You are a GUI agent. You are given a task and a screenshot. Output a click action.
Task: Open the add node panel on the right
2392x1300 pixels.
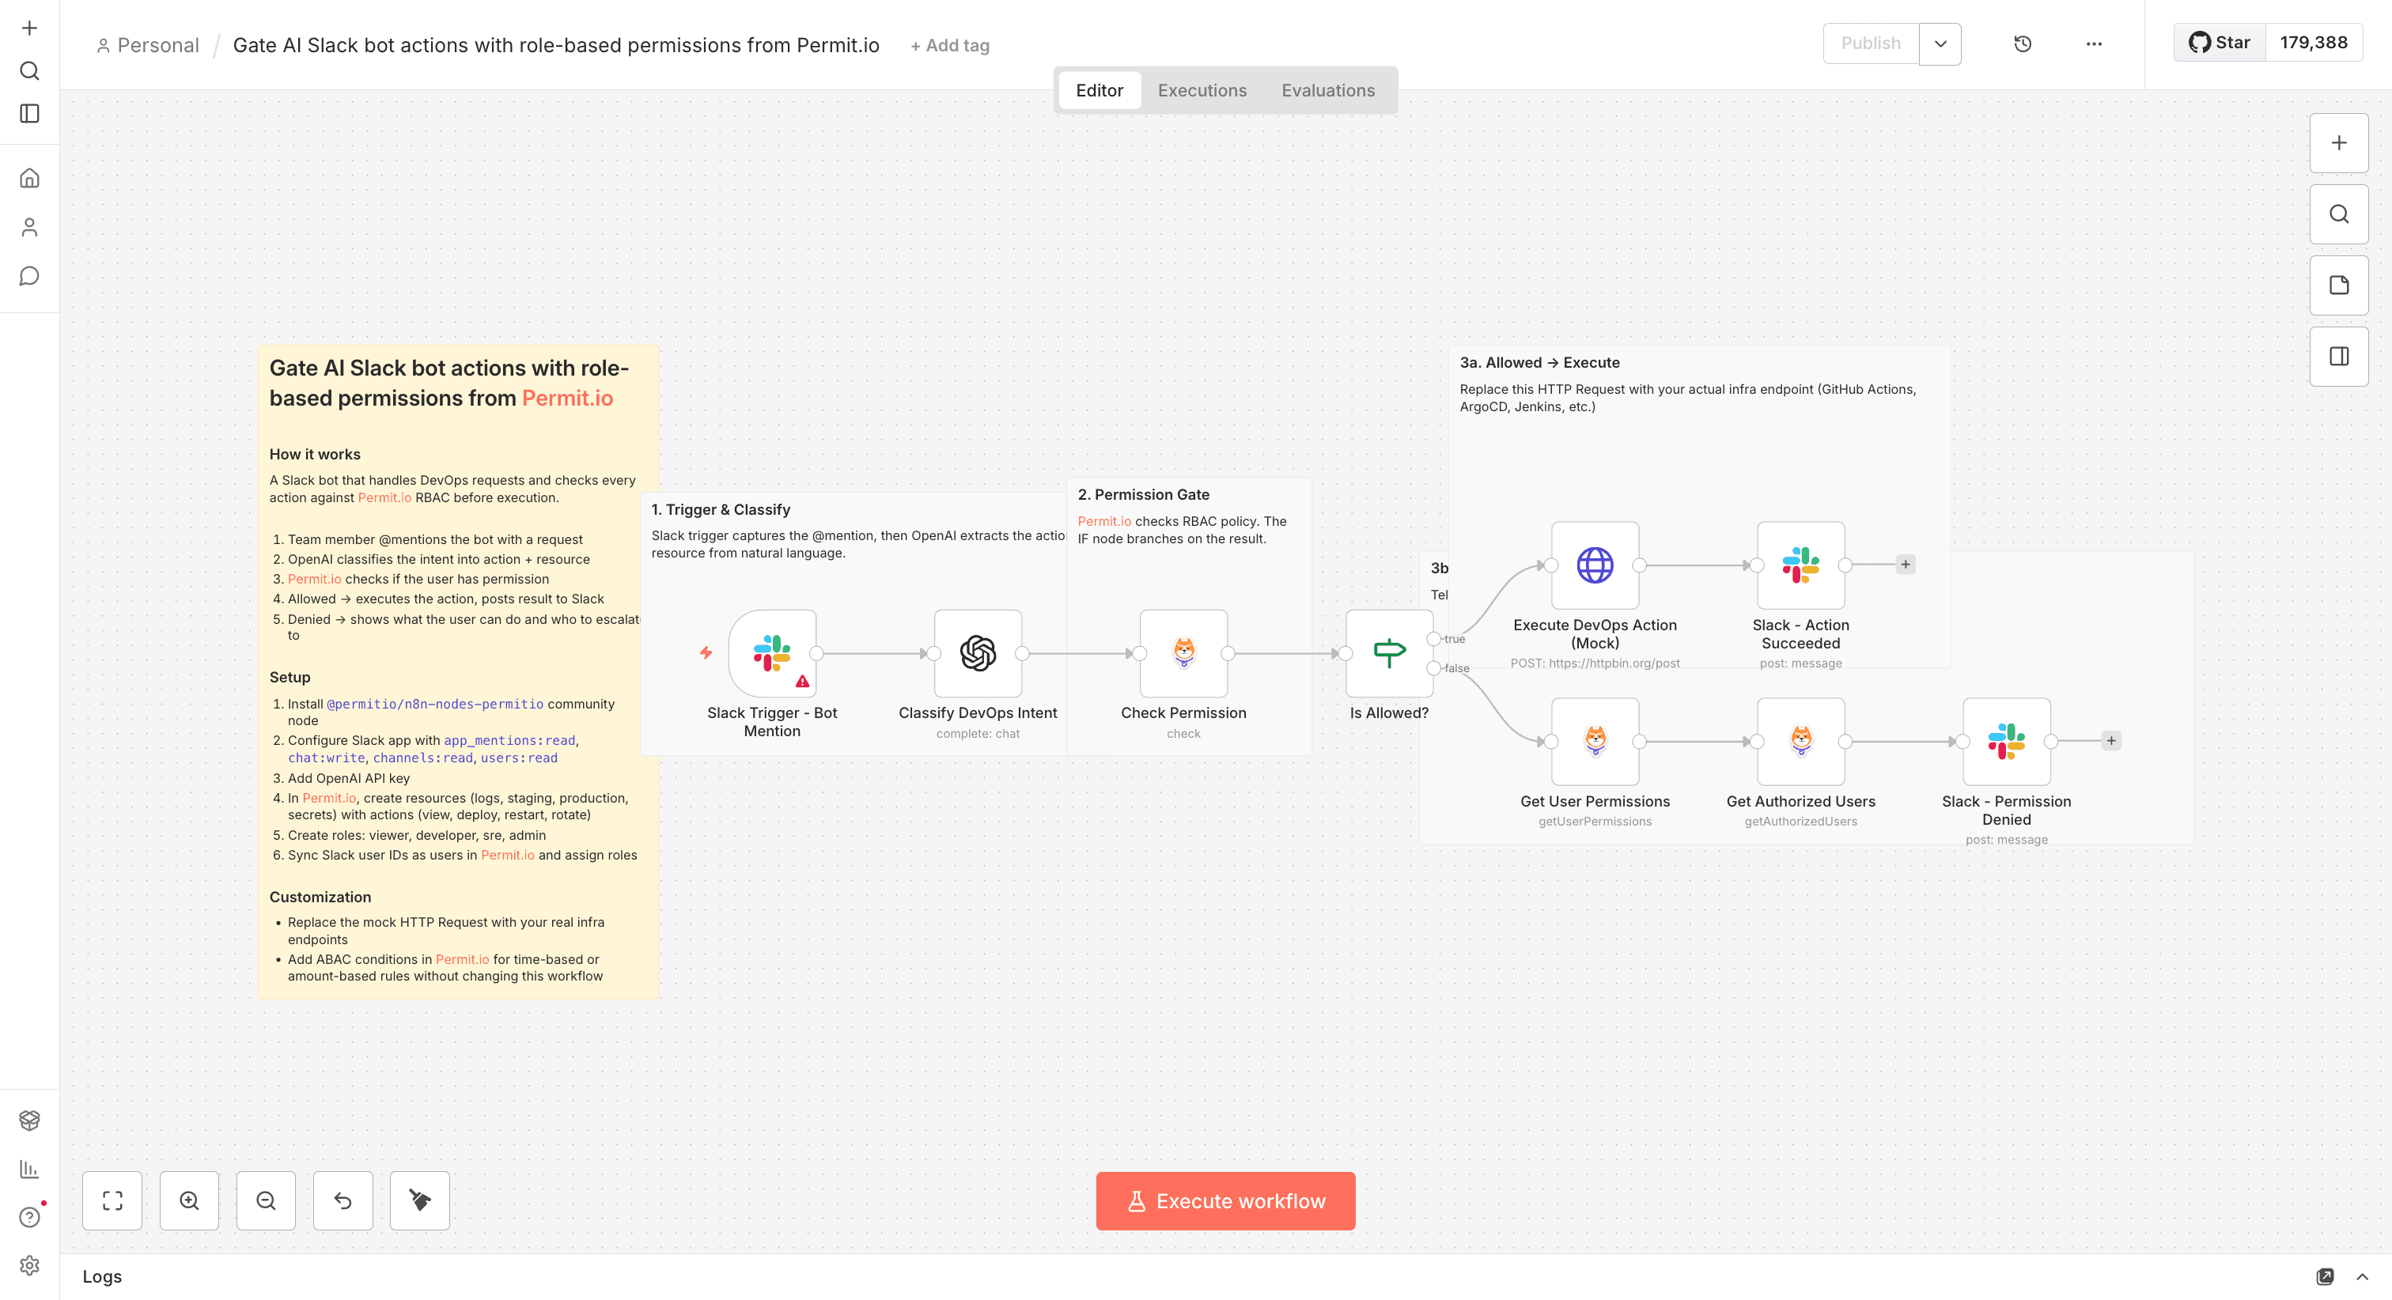pyautogui.click(x=2338, y=143)
